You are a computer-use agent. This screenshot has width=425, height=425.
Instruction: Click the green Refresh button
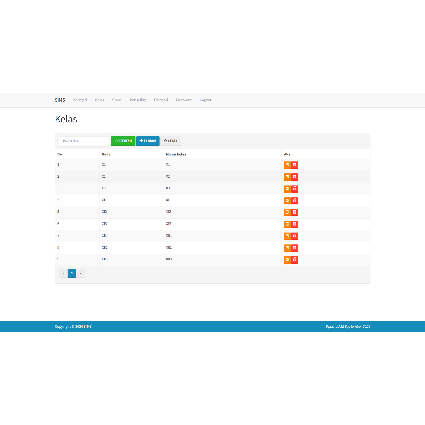(123, 141)
